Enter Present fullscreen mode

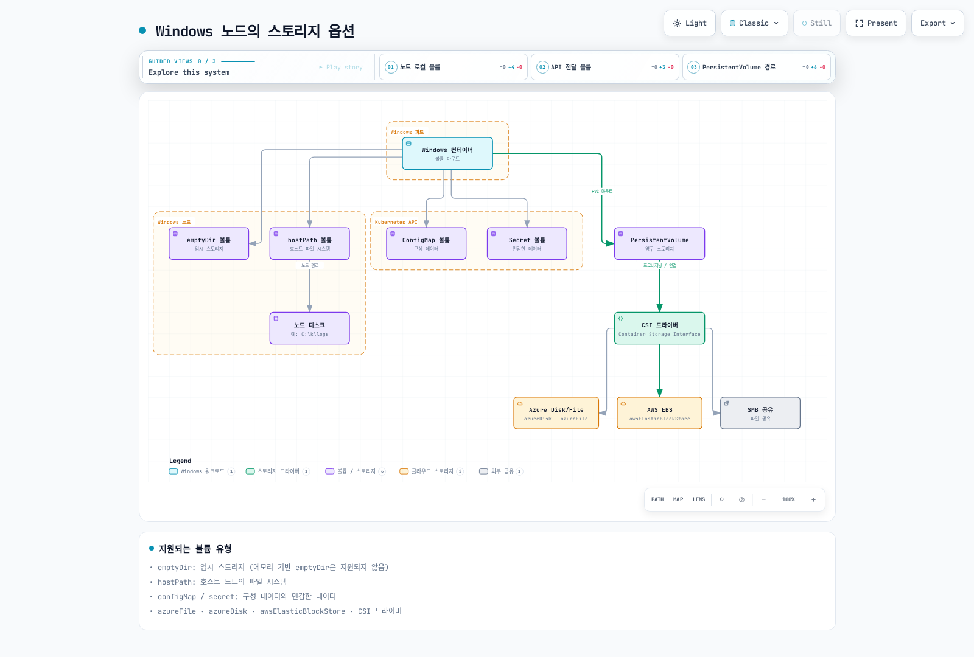tap(875, 23)
